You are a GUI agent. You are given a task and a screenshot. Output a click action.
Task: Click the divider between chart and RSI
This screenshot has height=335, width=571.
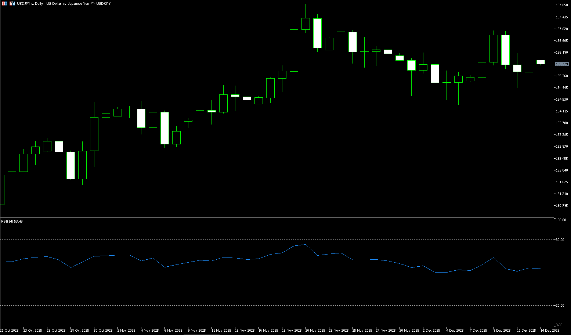pyautogui.click(x=275, y=217)
